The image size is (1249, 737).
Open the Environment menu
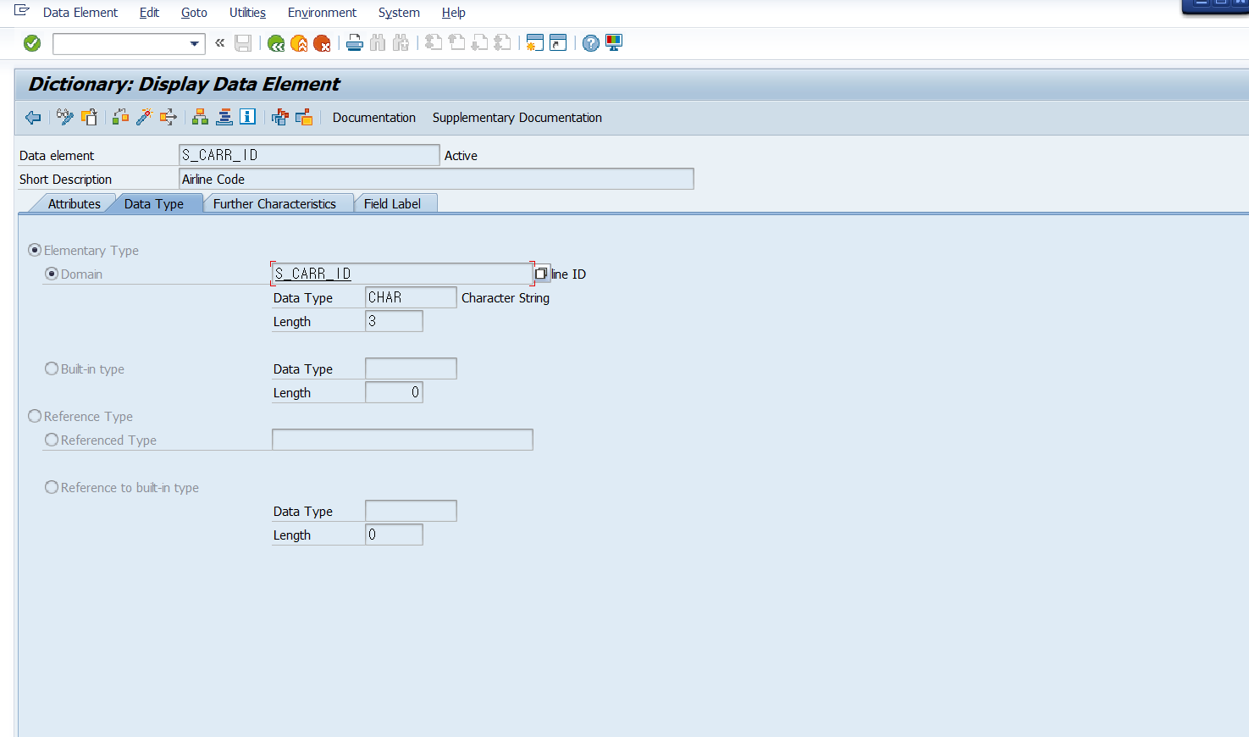point(322,13)
